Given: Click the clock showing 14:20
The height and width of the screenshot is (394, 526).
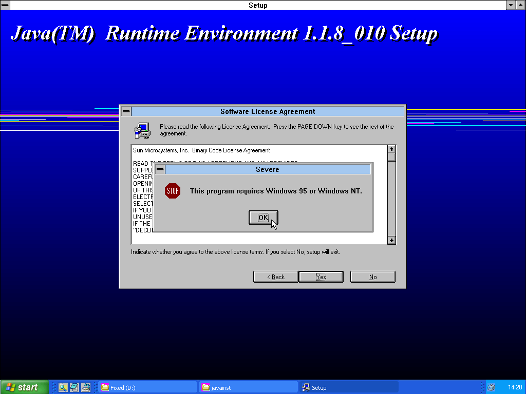Looking at the screenshot, I should coord(515,387).
